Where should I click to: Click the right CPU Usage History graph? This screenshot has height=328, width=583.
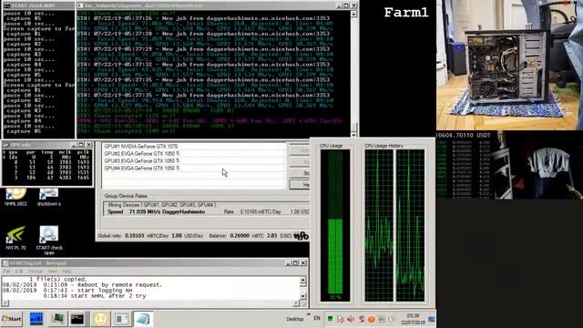pyautogui.click(x=410, y=225)
